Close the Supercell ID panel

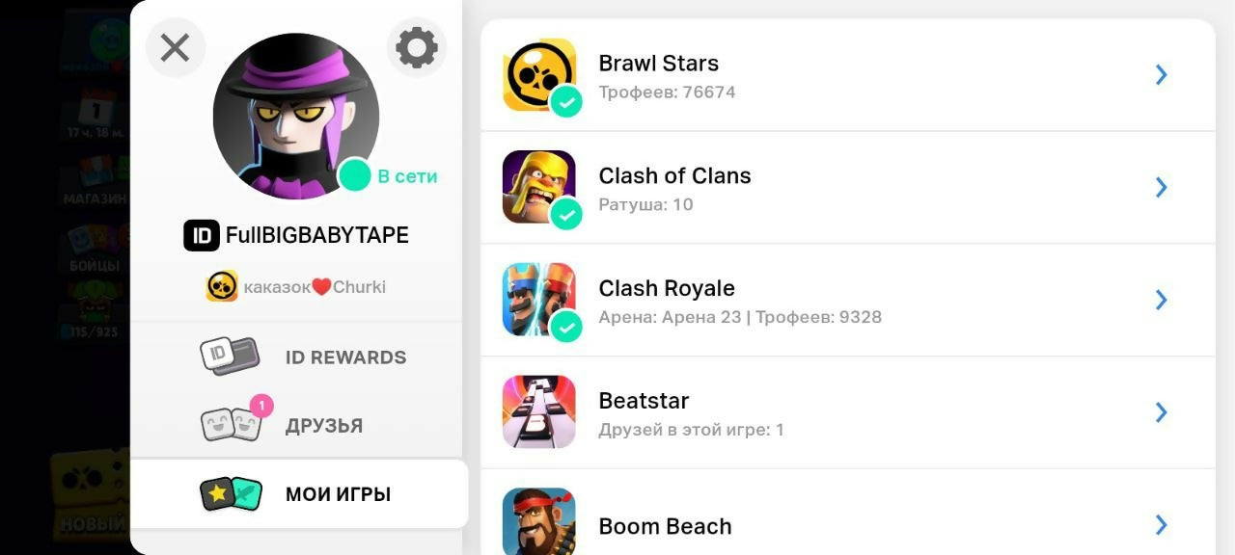[x=175, y=47]
